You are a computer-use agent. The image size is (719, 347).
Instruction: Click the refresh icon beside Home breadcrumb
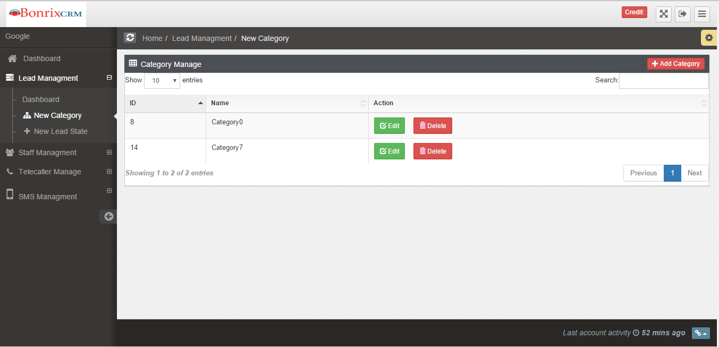[130, 38]
